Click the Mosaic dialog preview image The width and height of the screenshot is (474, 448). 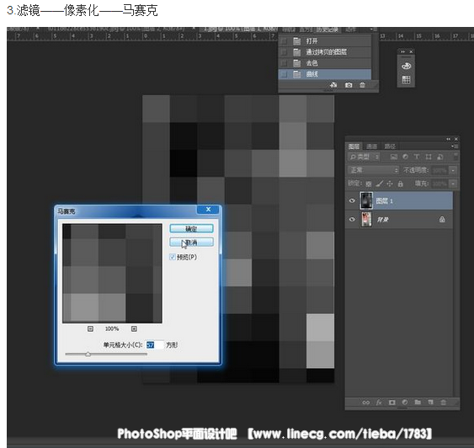(x=112, y=274)
